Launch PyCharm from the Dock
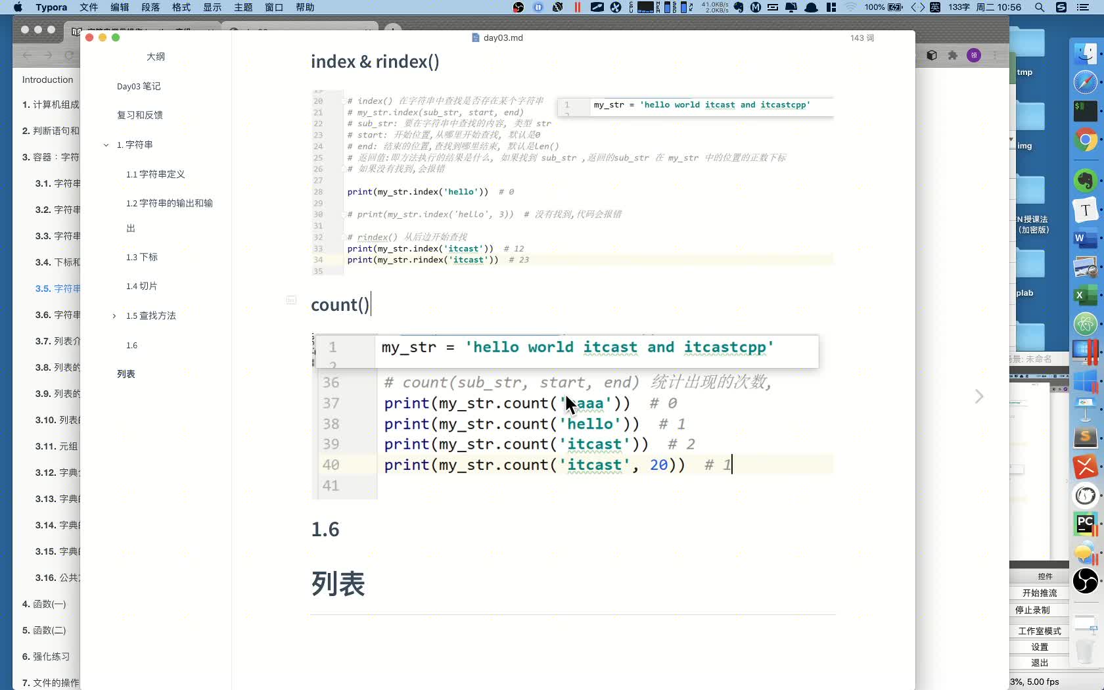Viewport: 1104px width, 690px height. [1086, 524]
